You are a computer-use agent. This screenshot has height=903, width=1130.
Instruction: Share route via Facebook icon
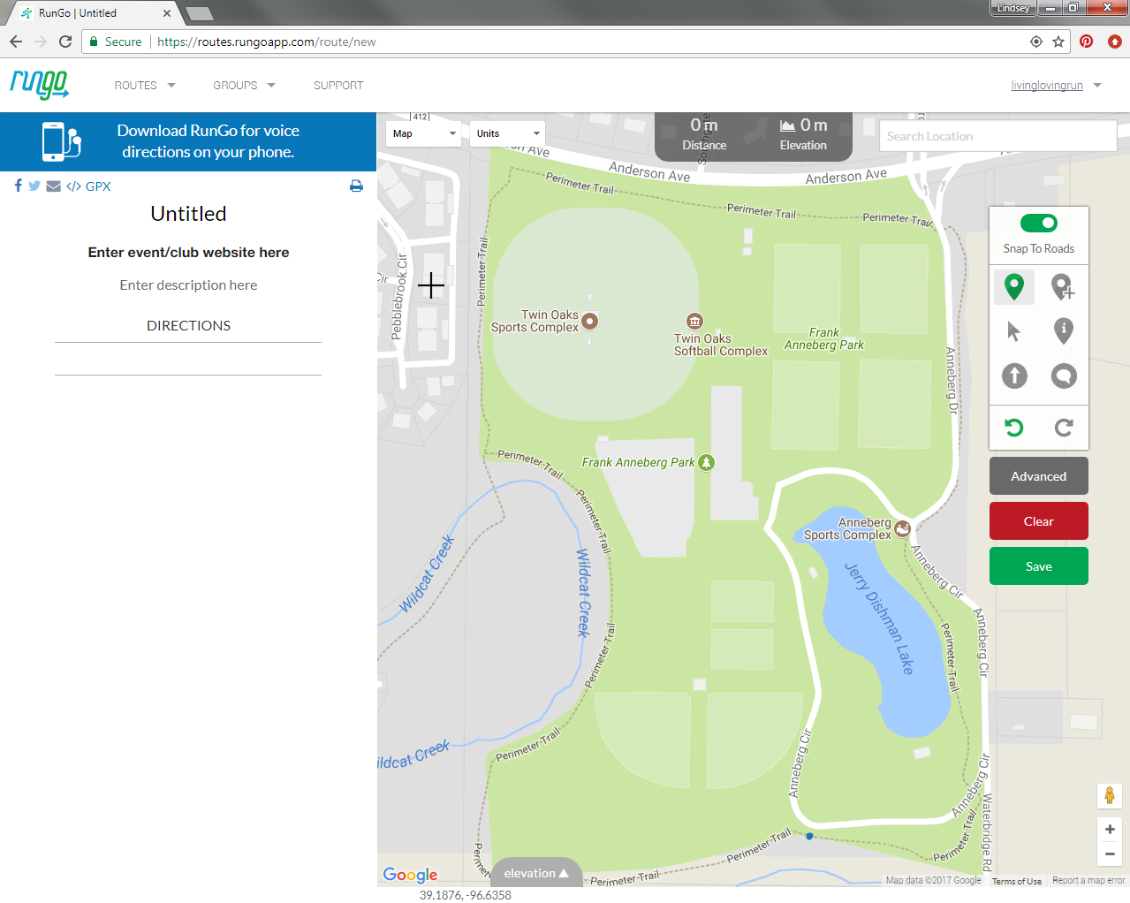click(x=18, y=186)
